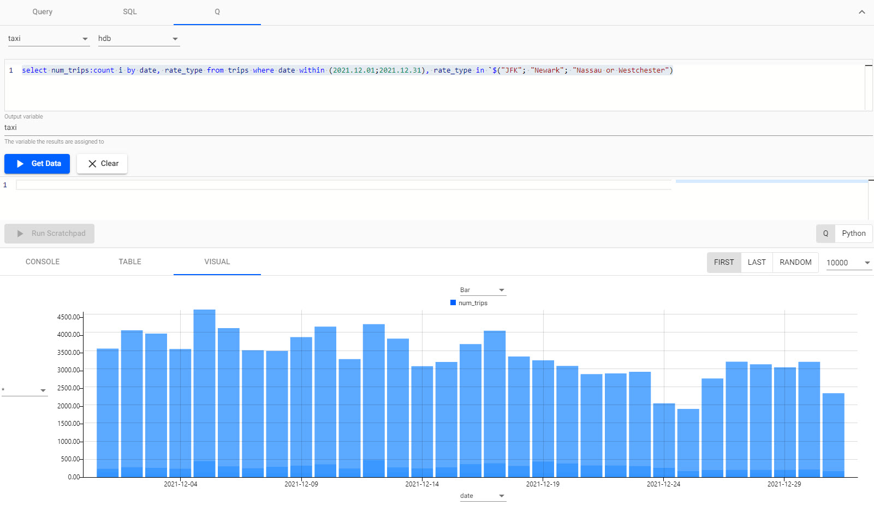Click the 2021-12-04 x-axis label
This screenshot has height=505, width=874.
181,484
